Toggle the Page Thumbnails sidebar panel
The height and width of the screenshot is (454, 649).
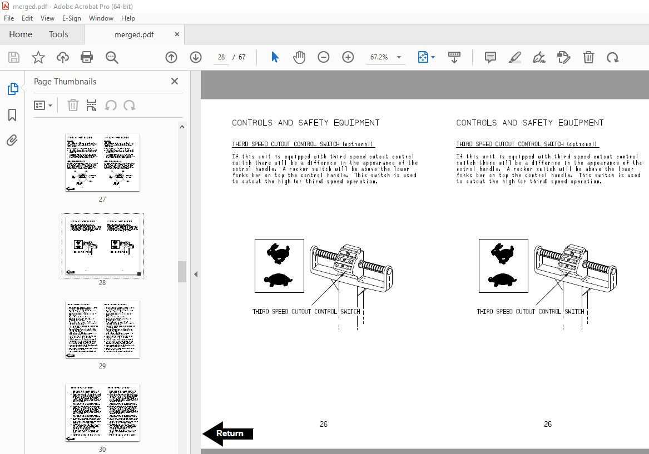[13, 89]
